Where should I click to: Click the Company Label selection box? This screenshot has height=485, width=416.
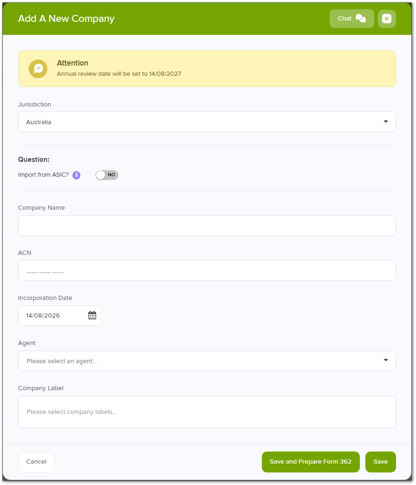point(207,412)
